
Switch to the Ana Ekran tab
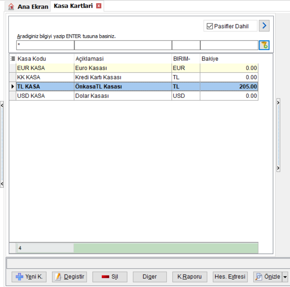[28, 7]
